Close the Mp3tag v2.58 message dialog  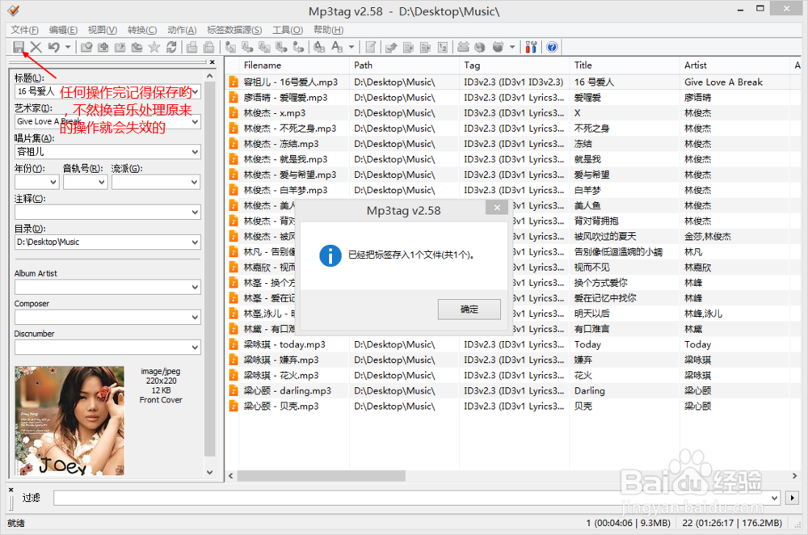tap(497, 208)
